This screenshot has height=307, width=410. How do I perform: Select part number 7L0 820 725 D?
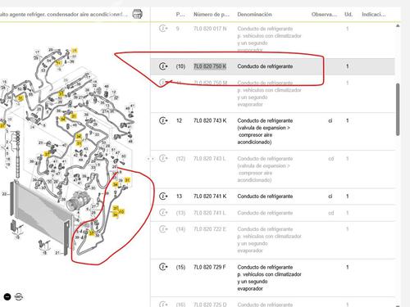click(210, 305)
